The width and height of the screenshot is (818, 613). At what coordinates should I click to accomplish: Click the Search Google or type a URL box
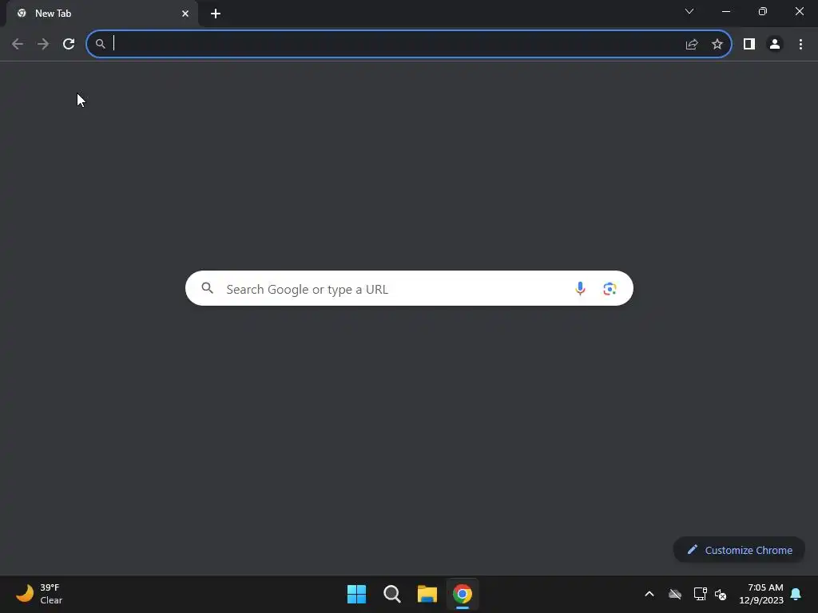[x=409, y=288]
